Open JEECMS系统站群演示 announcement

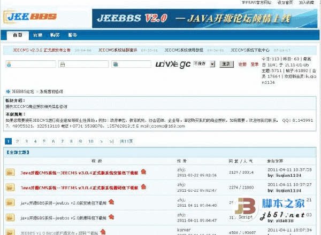pos(118,50)
